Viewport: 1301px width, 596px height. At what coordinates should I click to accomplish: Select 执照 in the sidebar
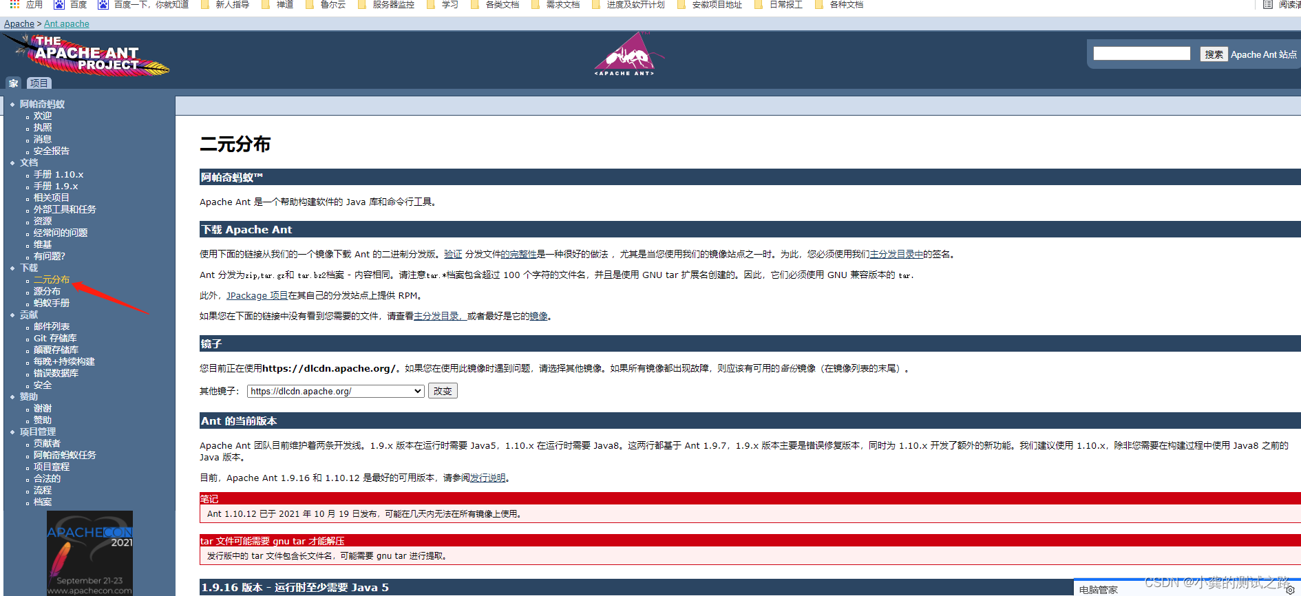pos(43,127)
